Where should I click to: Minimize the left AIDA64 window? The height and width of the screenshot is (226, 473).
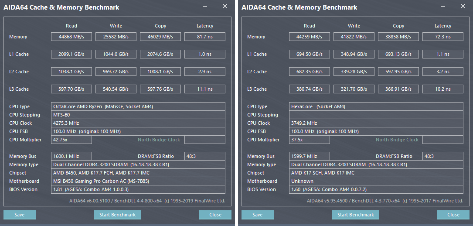point(205,7)
